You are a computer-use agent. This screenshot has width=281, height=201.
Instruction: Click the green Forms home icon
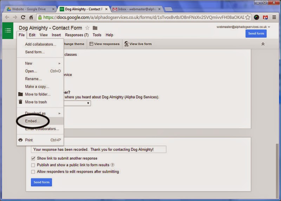[8, 31]
